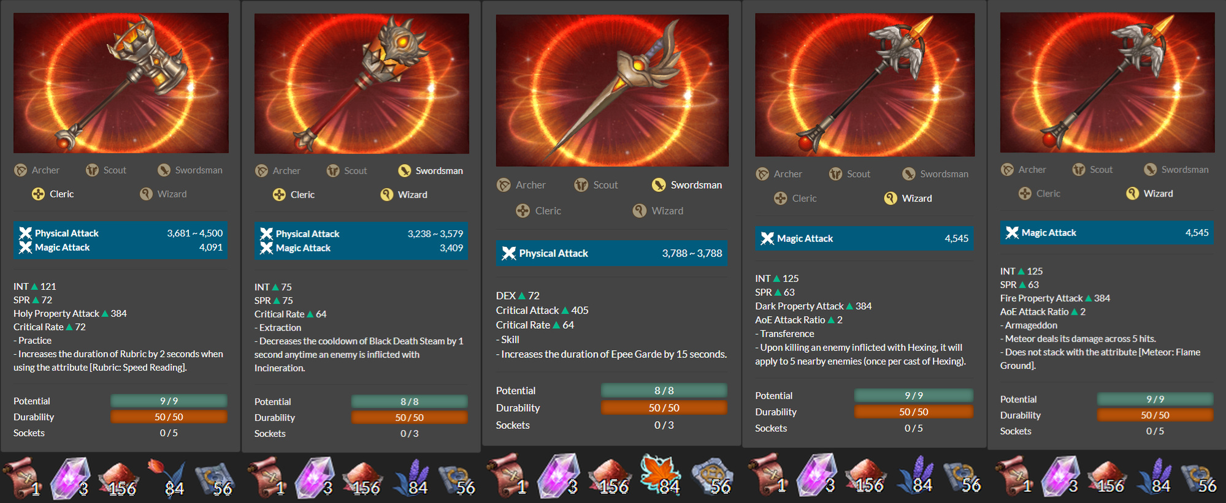Click the Durability 50 / 50 bar on rapier card
This screenshot has height=503, width=1226.
tap(664, 407)
